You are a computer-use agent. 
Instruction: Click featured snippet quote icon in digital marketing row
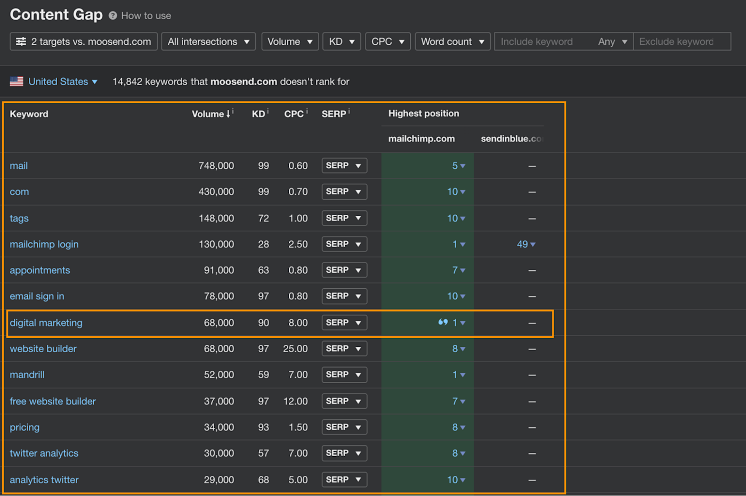(442, 322)
